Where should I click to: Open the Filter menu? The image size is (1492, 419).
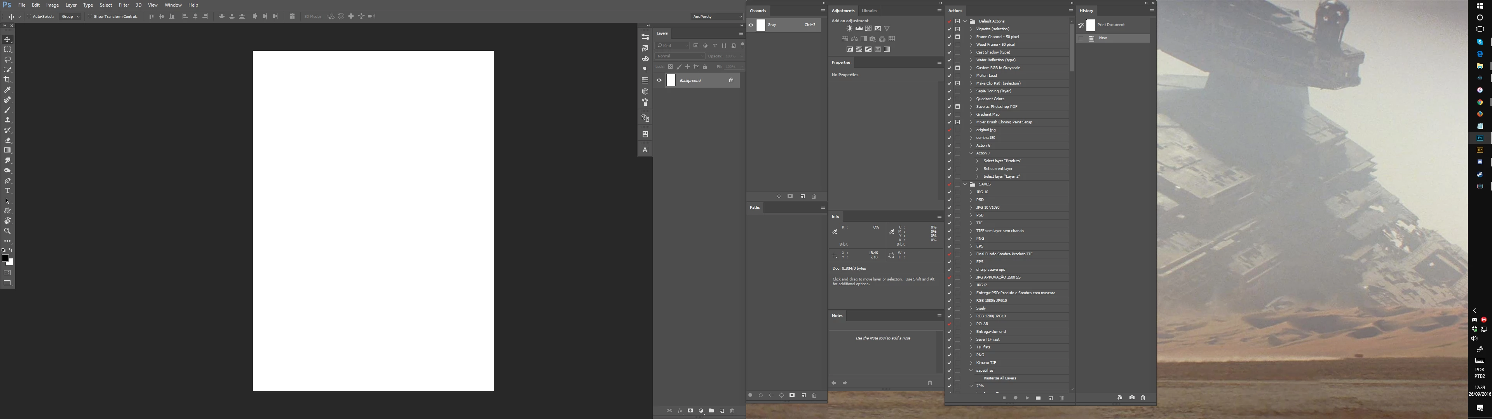pos(124,5)
